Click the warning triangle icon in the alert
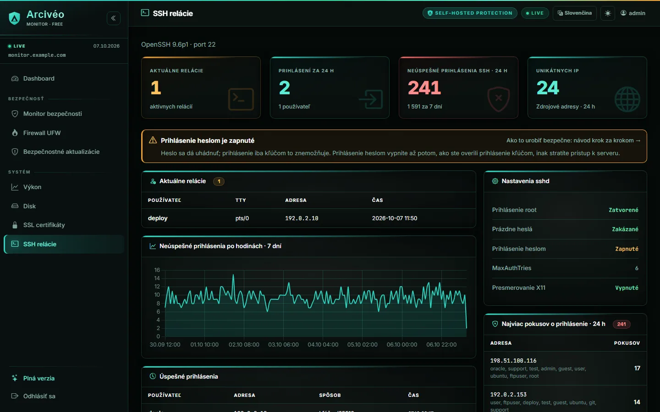Screen dimensions: 660x412 coord(153,140)
